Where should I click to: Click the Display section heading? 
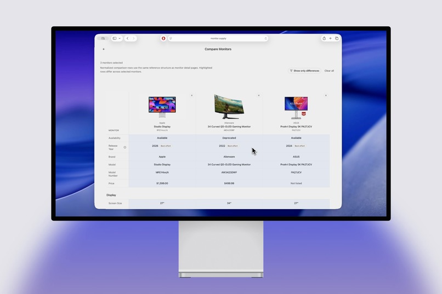coord(111,195)
